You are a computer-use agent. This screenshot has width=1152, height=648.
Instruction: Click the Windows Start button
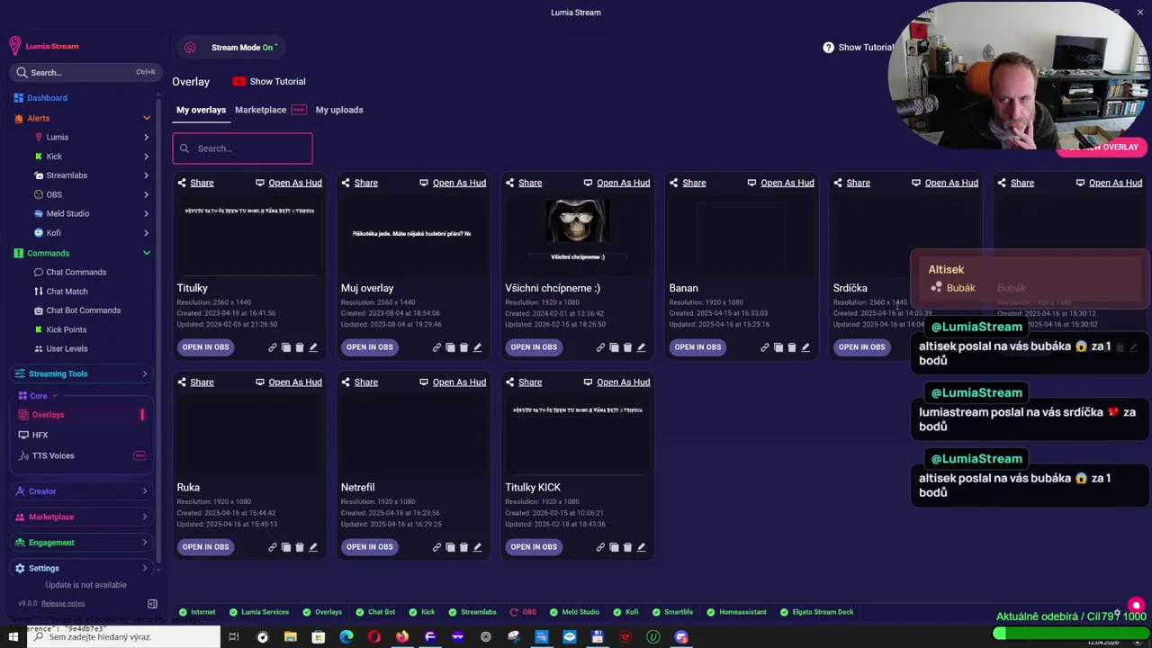coord(13,637)
